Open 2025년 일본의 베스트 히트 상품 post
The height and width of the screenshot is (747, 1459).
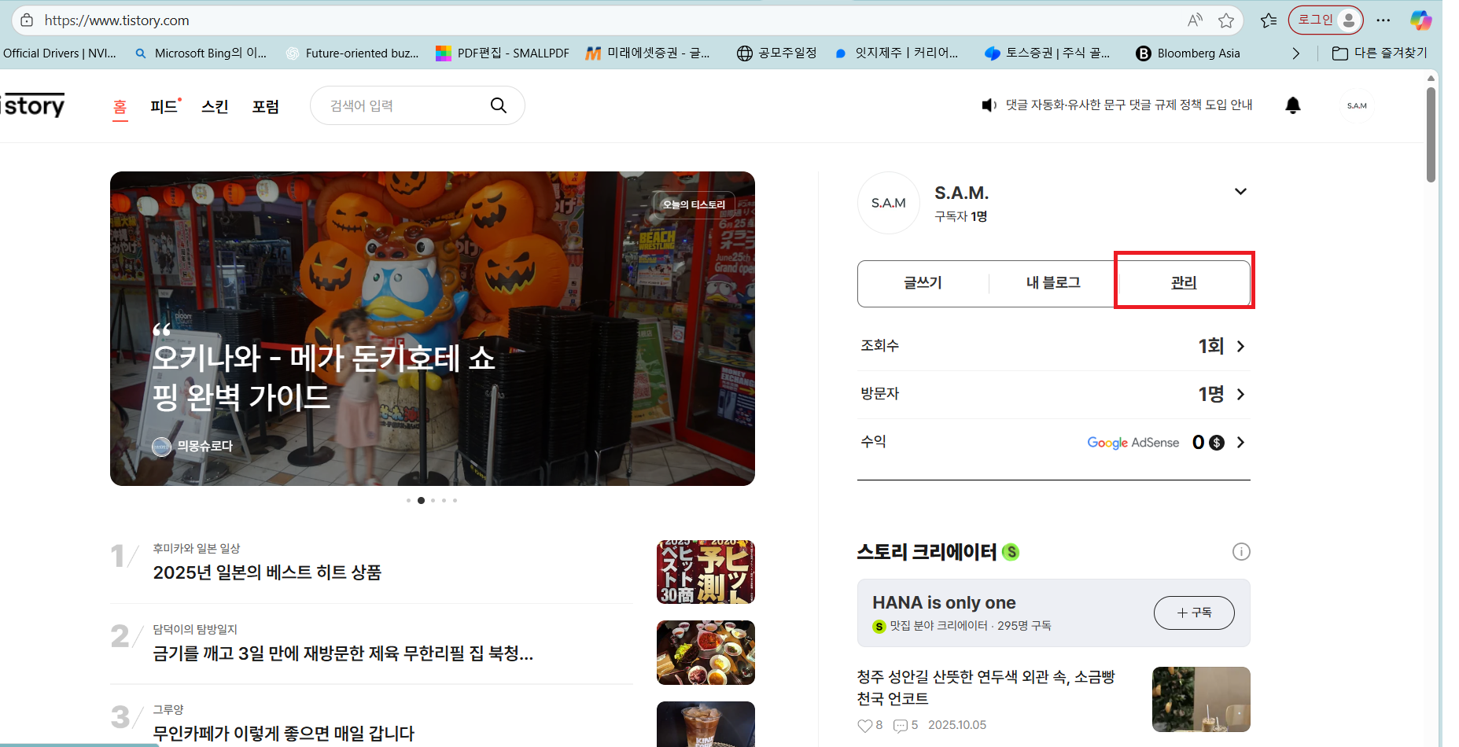(x=267, y=572)
